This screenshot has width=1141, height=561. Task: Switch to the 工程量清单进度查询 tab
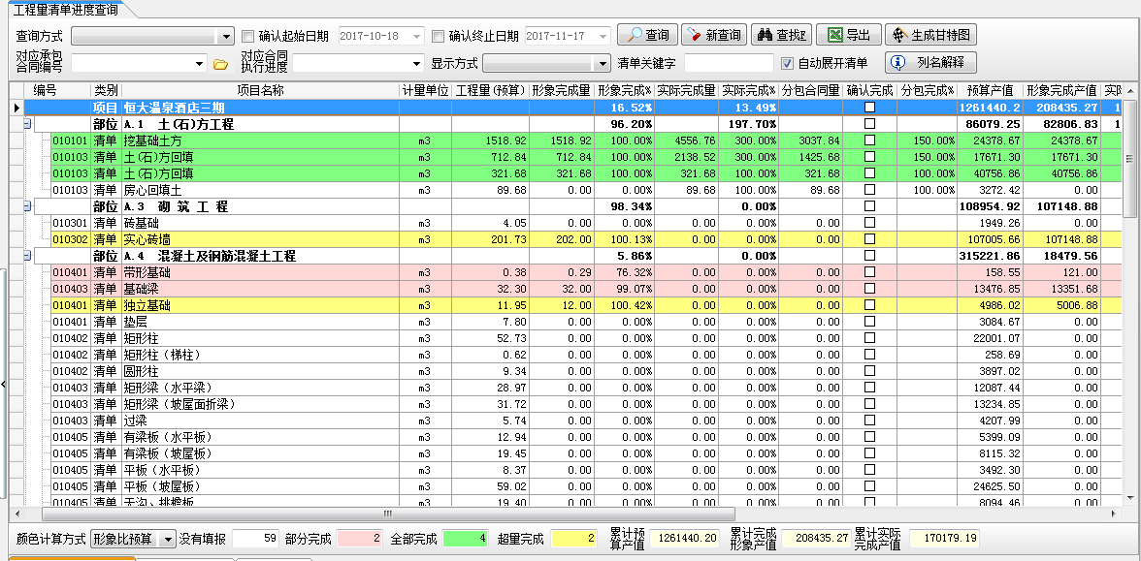(x=63, y=8)
